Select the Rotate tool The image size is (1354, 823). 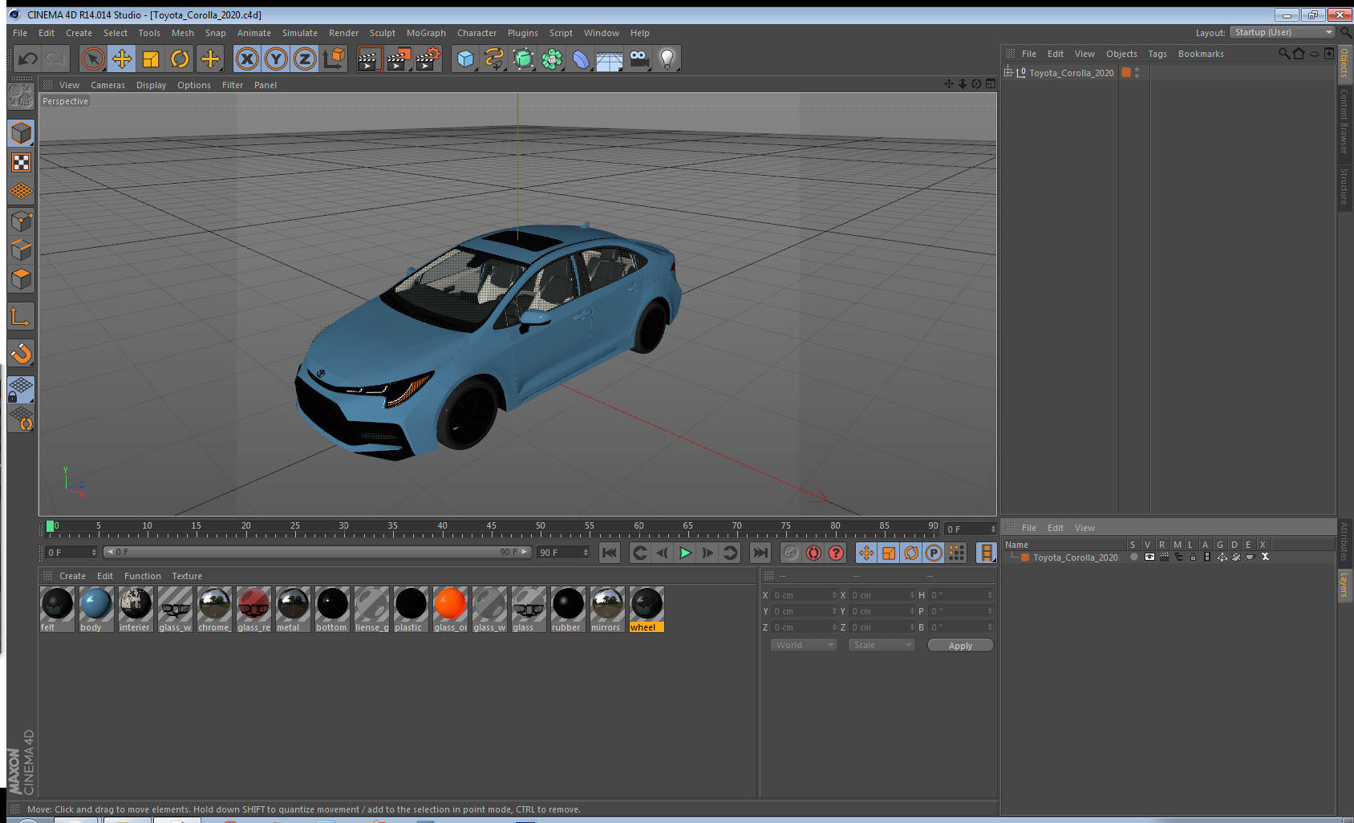(180, 59)
